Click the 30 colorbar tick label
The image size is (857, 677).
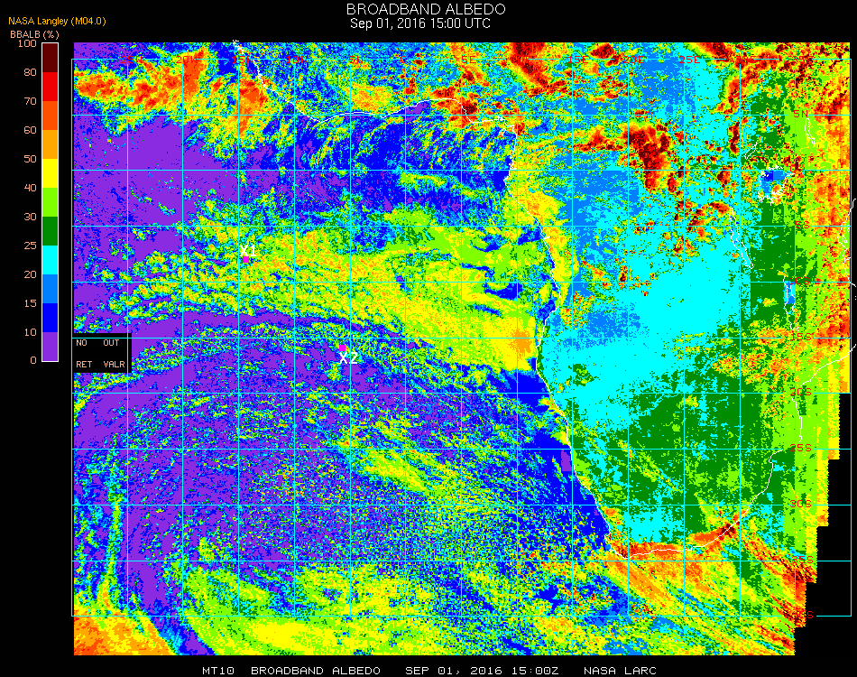[30, 218]
